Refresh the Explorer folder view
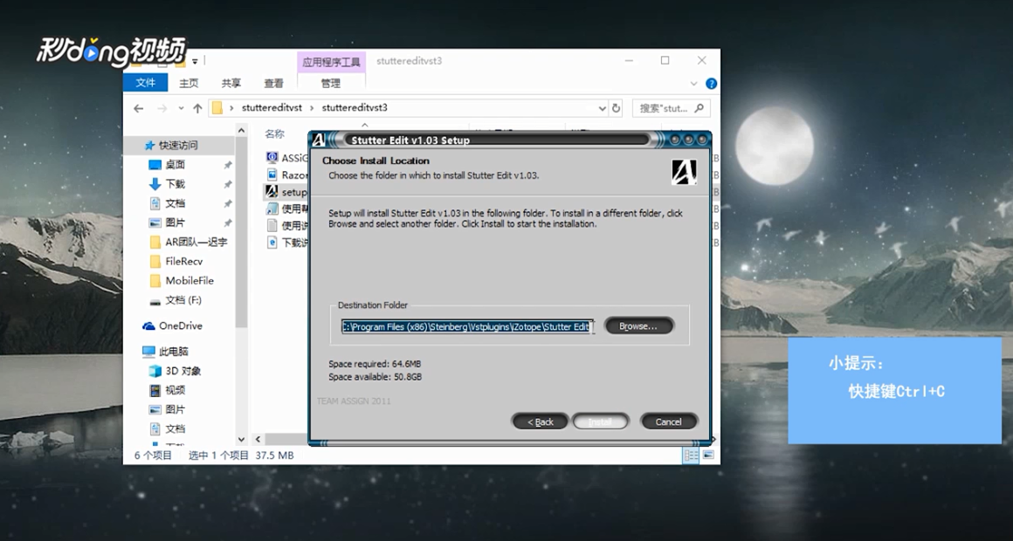1013x541 pixels. pyautogui.click(x=617, y=108)
